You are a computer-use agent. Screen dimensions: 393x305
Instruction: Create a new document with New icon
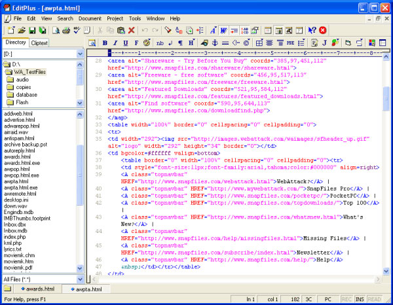pyautogui.click(x=10, y=30)
